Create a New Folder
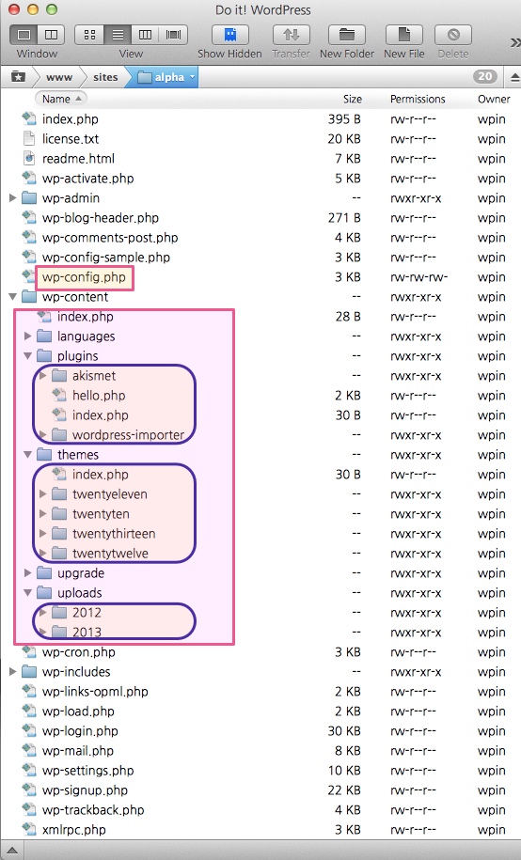The image size is (521, 860). tap(347, 35)
